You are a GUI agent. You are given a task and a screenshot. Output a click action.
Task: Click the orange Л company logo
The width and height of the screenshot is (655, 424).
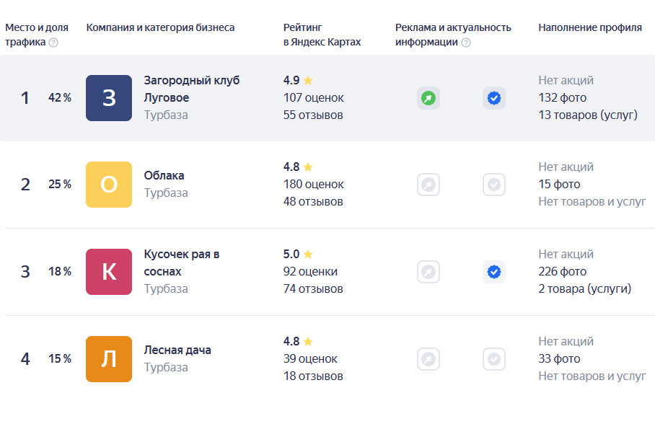click(x=109, y=359)
